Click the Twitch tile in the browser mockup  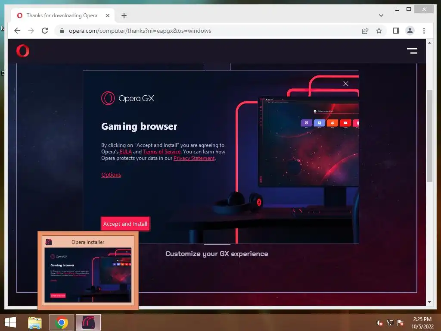point(306,123)
